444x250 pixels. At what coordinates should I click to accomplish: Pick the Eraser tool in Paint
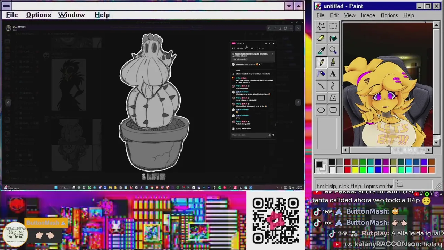click(321, 38)
